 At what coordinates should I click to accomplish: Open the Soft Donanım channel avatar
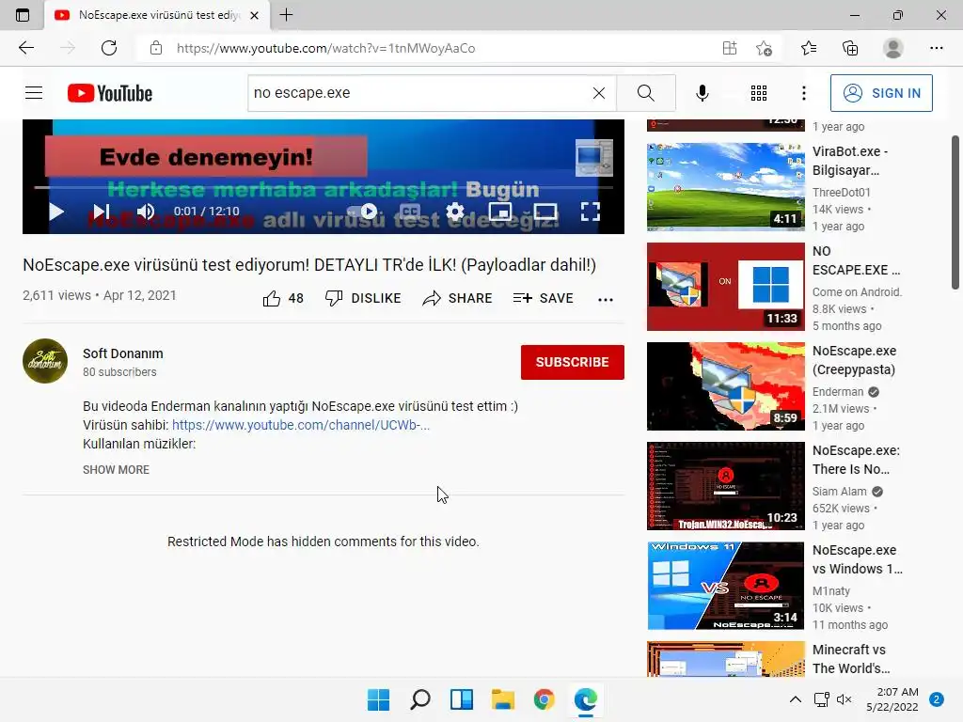45,361
